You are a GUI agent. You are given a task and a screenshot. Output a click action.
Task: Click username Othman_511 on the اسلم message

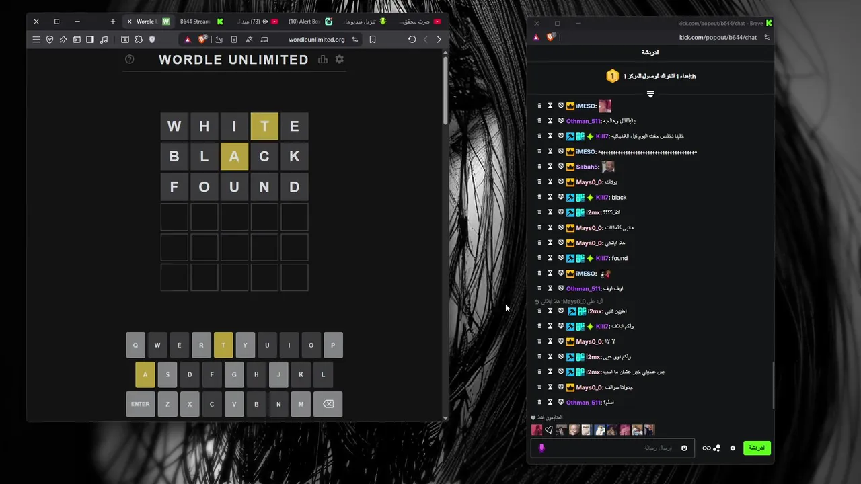(x=583, y=403)
